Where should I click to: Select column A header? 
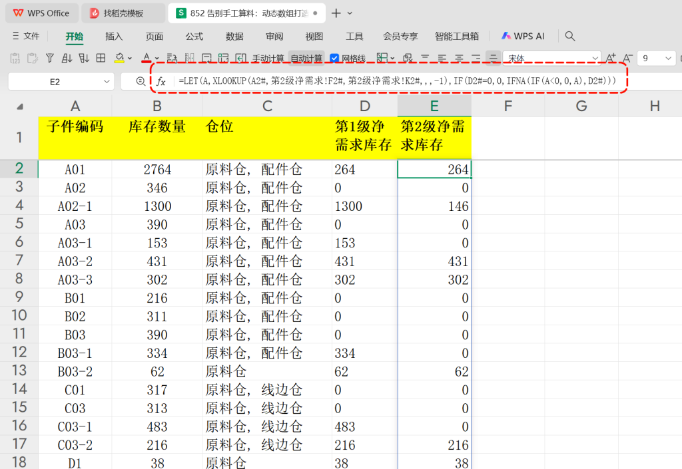coord(75,106)
